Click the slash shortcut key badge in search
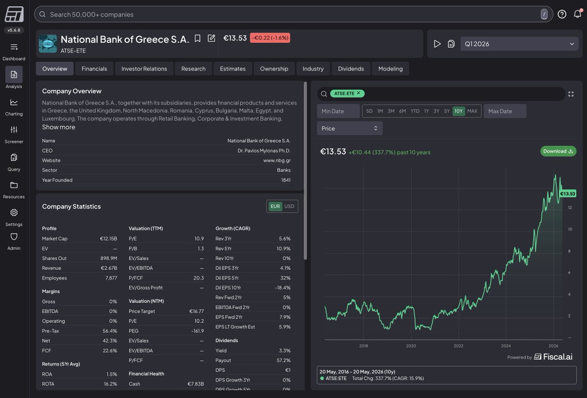 pos(544,14)
